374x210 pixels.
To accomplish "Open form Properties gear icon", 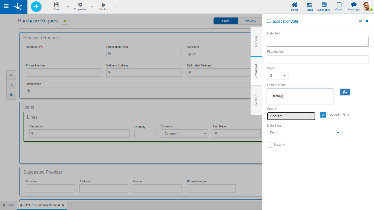I will click(80, 7).
